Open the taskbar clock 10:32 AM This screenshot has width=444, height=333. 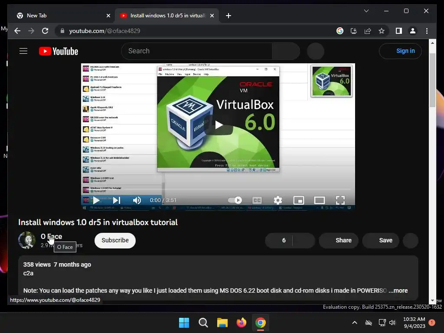pyautogui.click(x=414, y=323)
